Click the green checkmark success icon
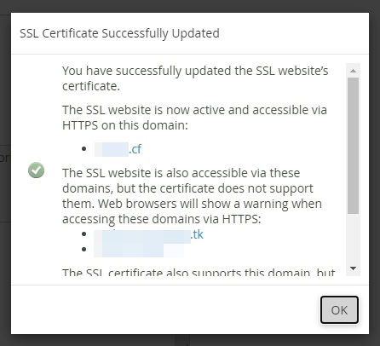Viewport: 380px width, 346px height. (36, 170)
